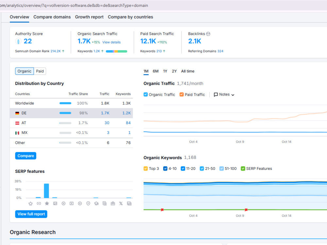The image size is (327, 245).
Task: Click the single image SERP feature icon
Action: pos(55,204)
